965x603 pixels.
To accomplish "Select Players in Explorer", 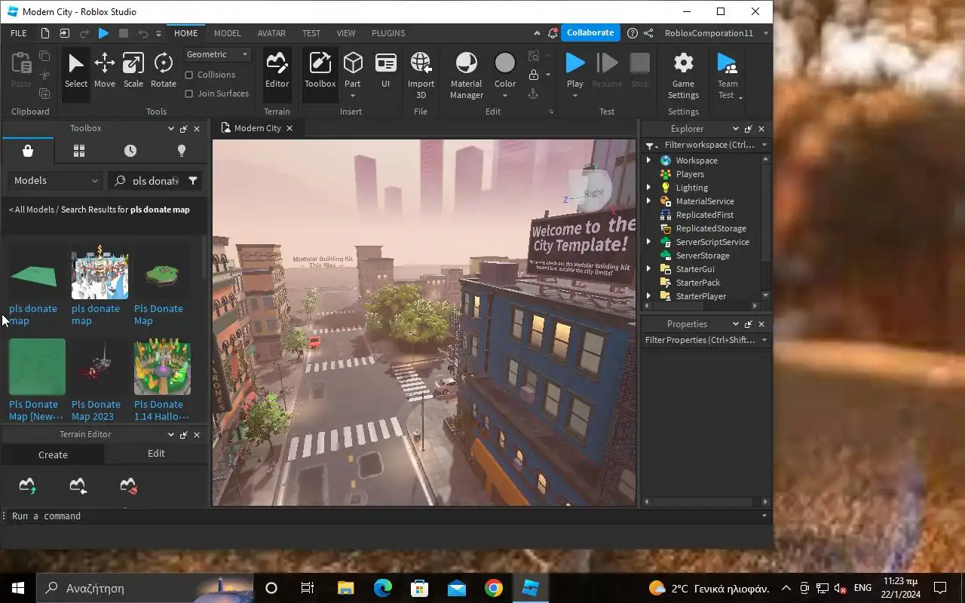I will [690, 174].
